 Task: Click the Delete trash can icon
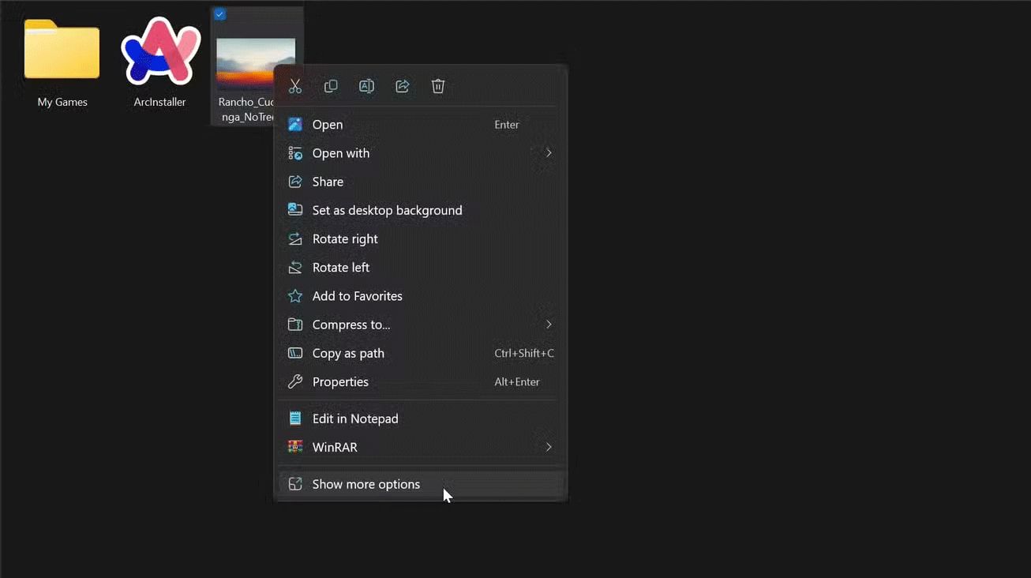click(x=438, y=86)
